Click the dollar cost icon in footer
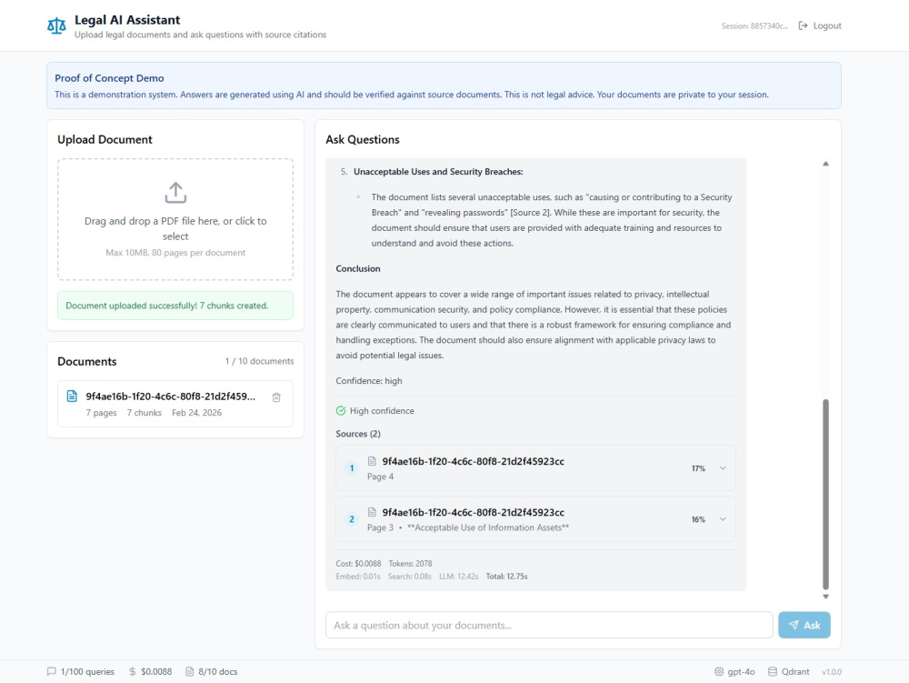 click(x=132, y=671)
